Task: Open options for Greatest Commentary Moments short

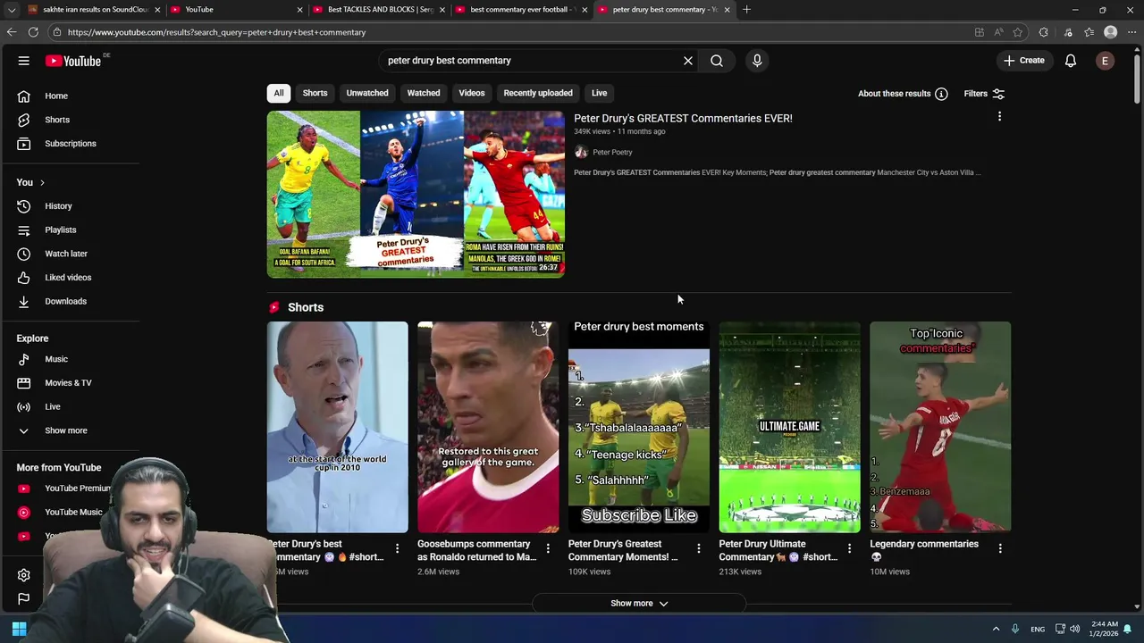Action: point(699,548)
